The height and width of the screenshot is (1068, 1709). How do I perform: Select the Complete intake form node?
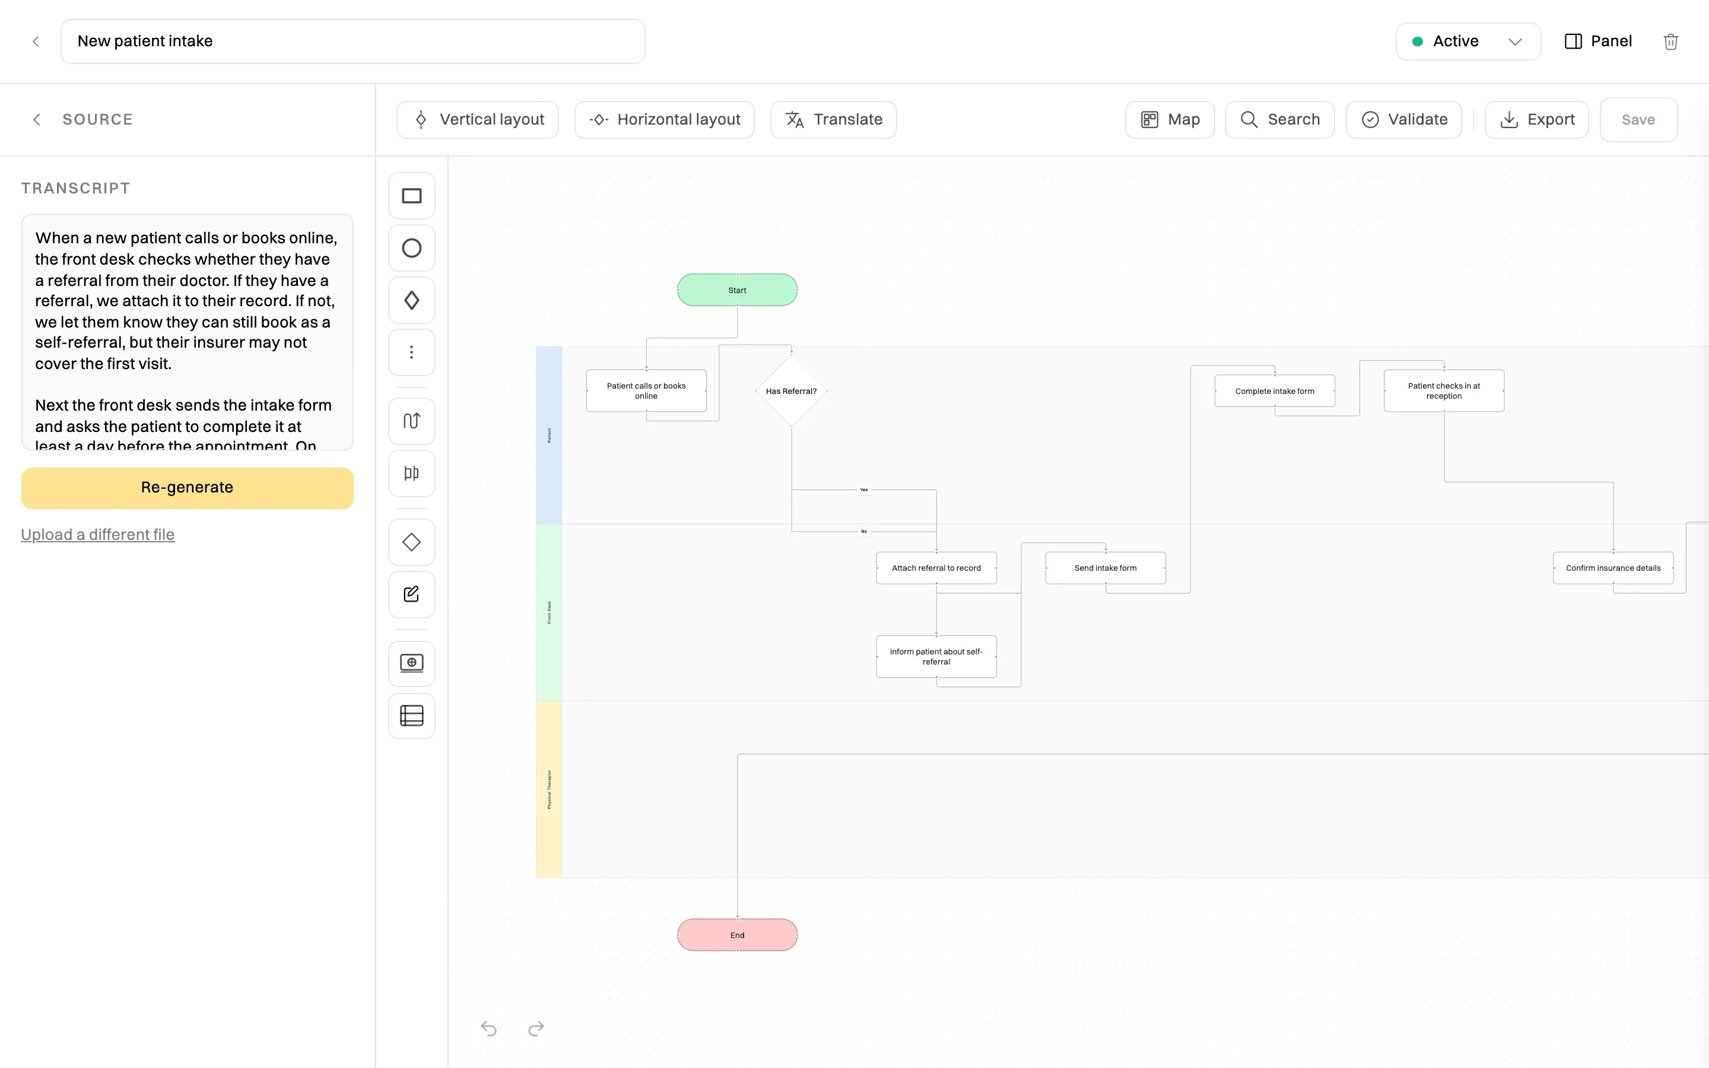1275,390
